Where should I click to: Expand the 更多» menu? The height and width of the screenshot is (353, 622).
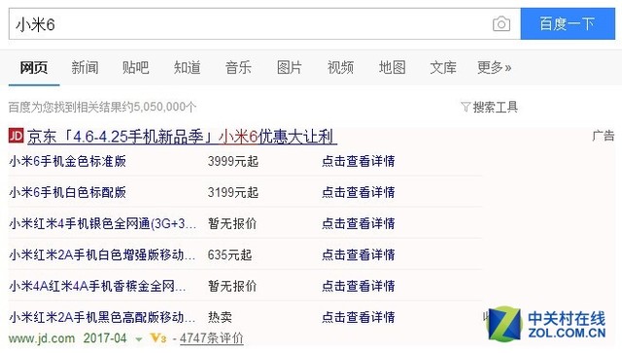coord(495,67)
